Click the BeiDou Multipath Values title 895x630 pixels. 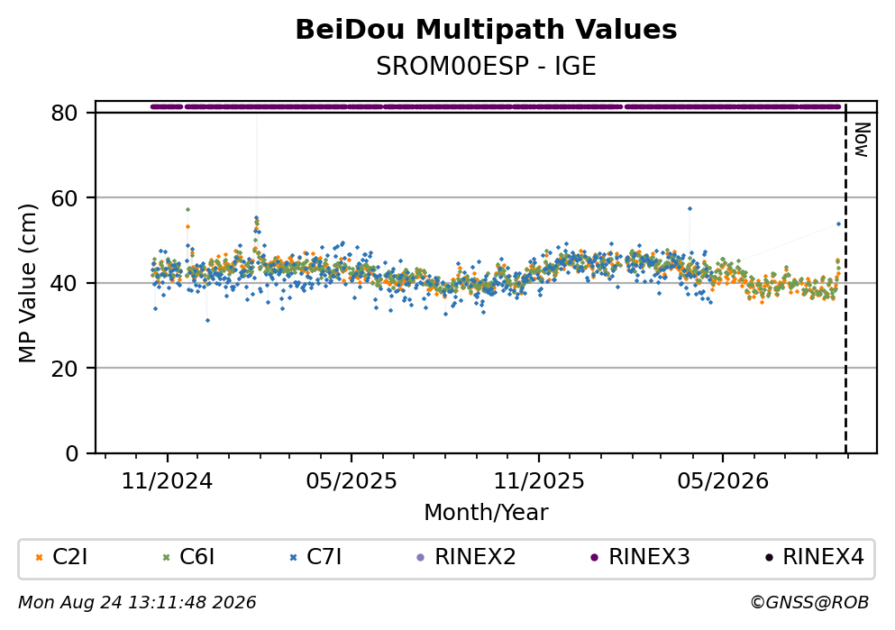pyautogui.click(x=486, y=30)
